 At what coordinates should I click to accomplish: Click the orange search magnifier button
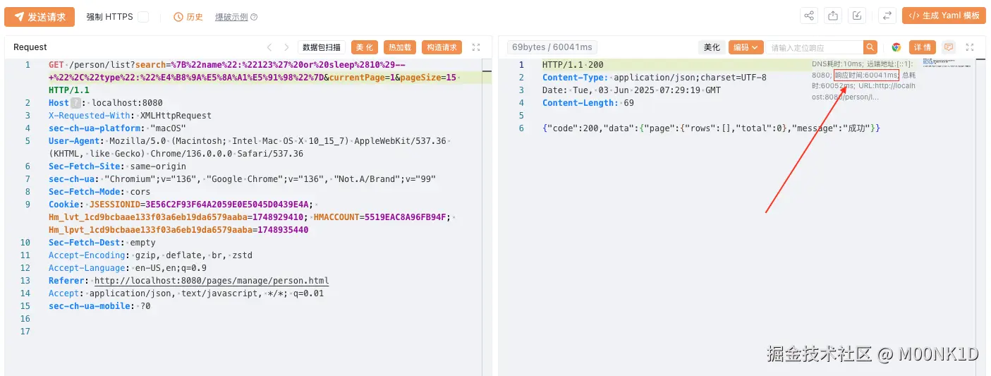coord(871,47)
